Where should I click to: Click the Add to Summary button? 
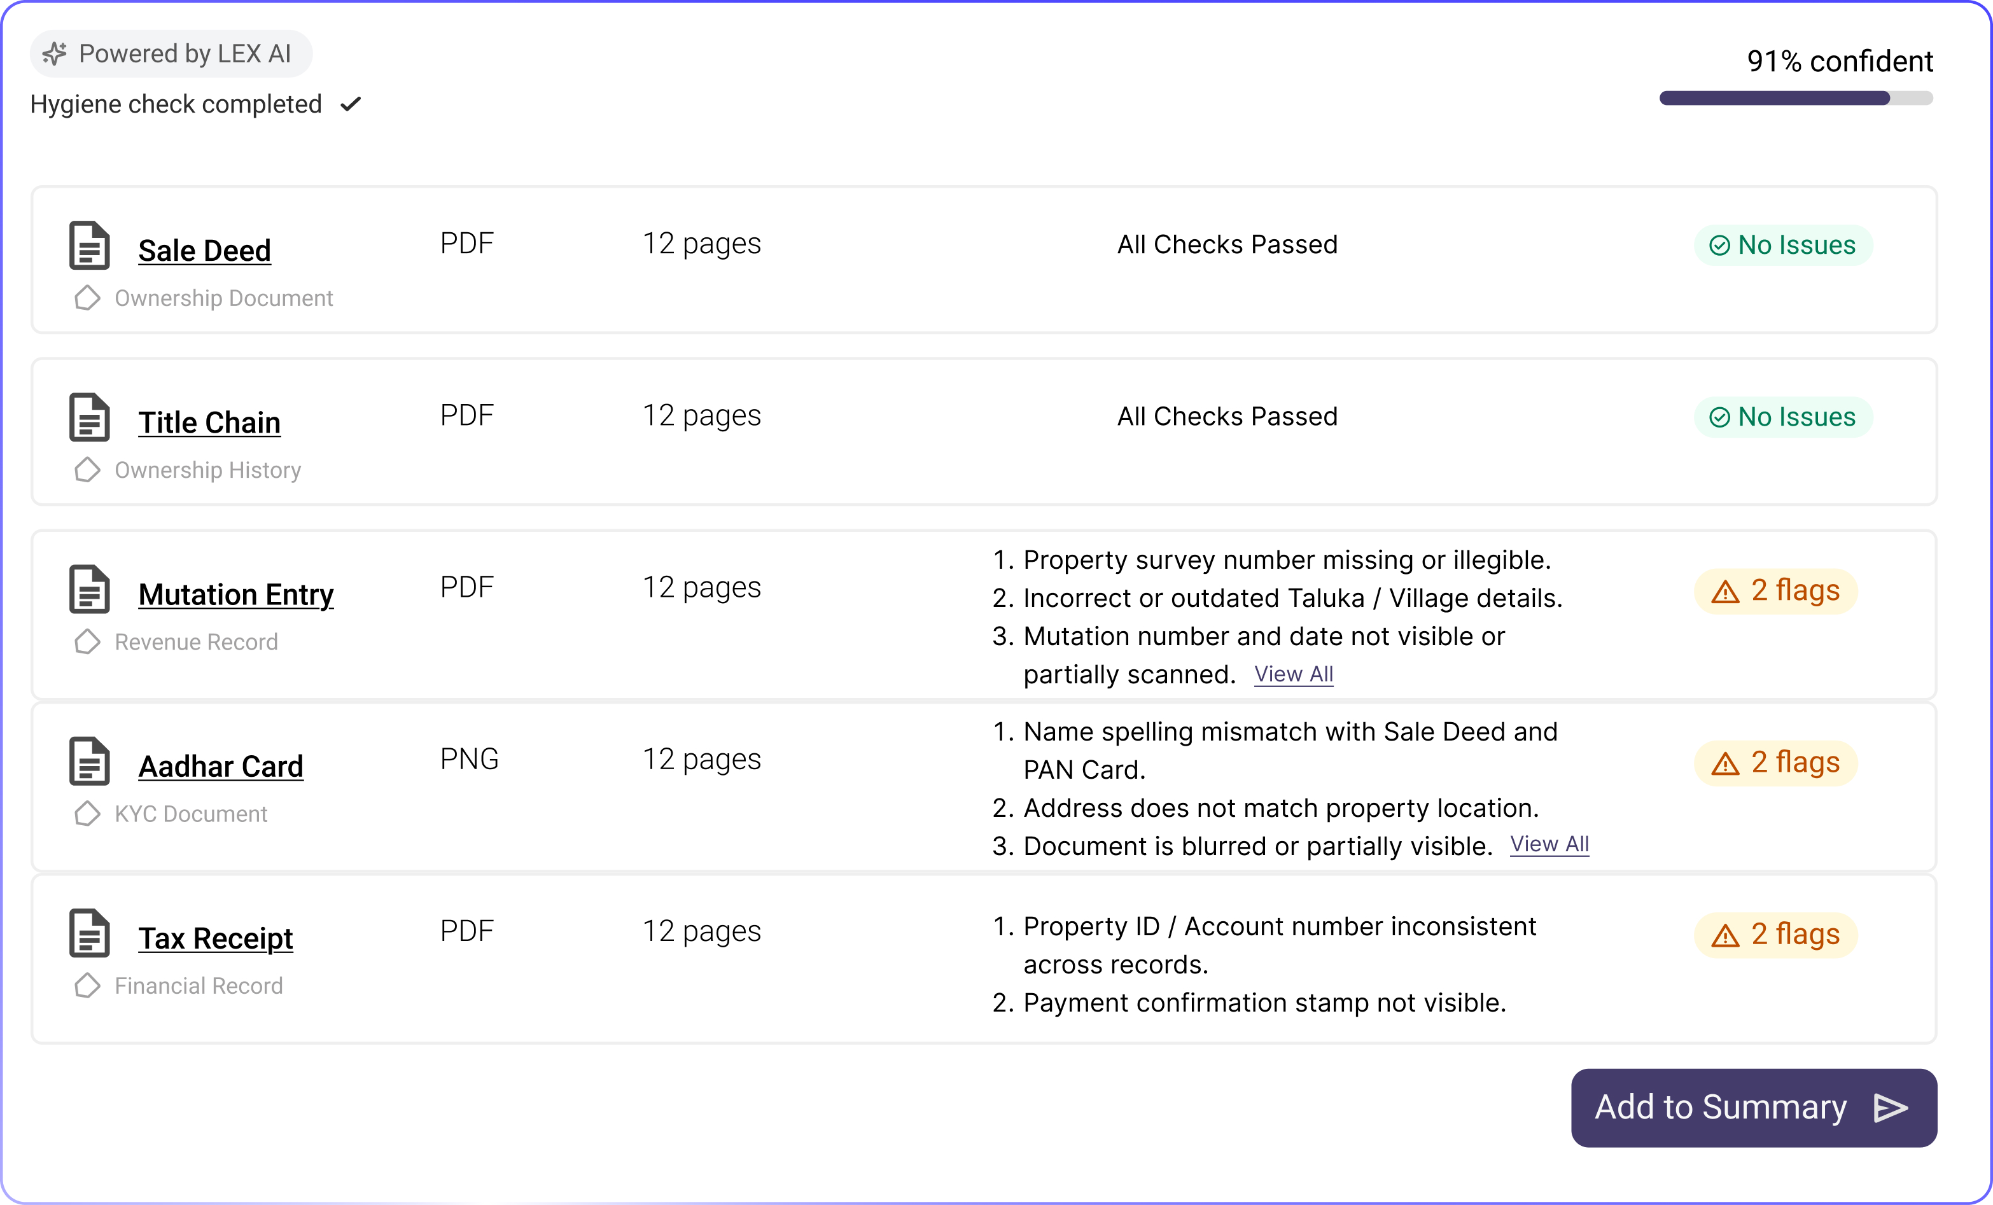(1754, 1107)
